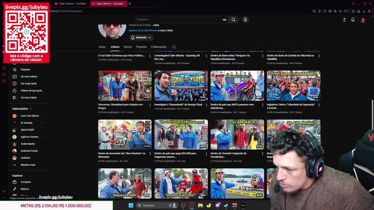Open a new browser tab with plus
The width and height of the screenshot is (374, 210).
(129, 3)
